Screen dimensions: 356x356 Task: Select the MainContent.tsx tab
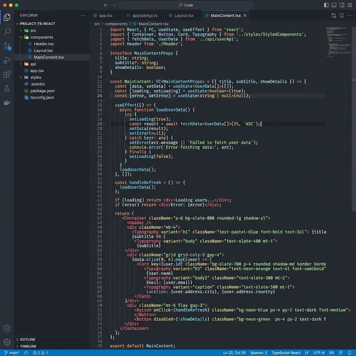pyautogui.click(x=225, y=15)
